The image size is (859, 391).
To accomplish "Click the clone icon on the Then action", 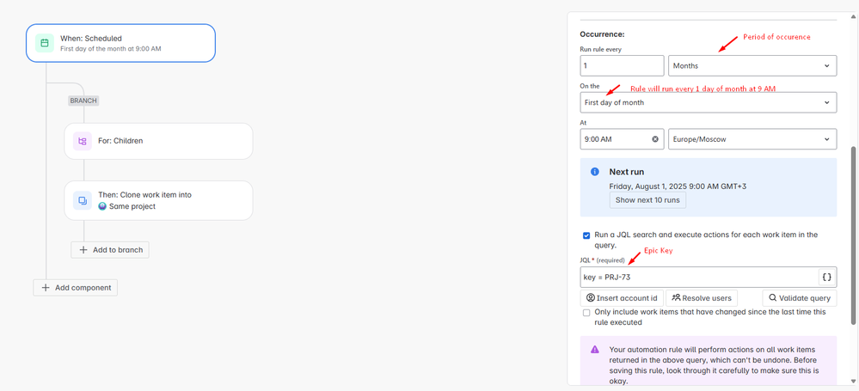I will [83, 200].
